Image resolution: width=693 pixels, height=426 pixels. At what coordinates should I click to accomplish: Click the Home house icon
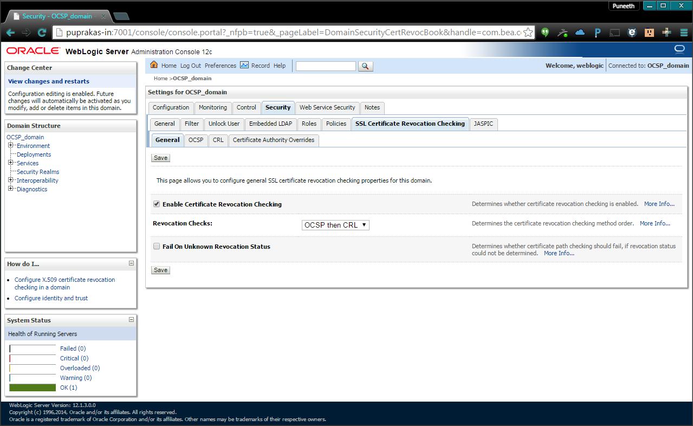click(154, 65)
